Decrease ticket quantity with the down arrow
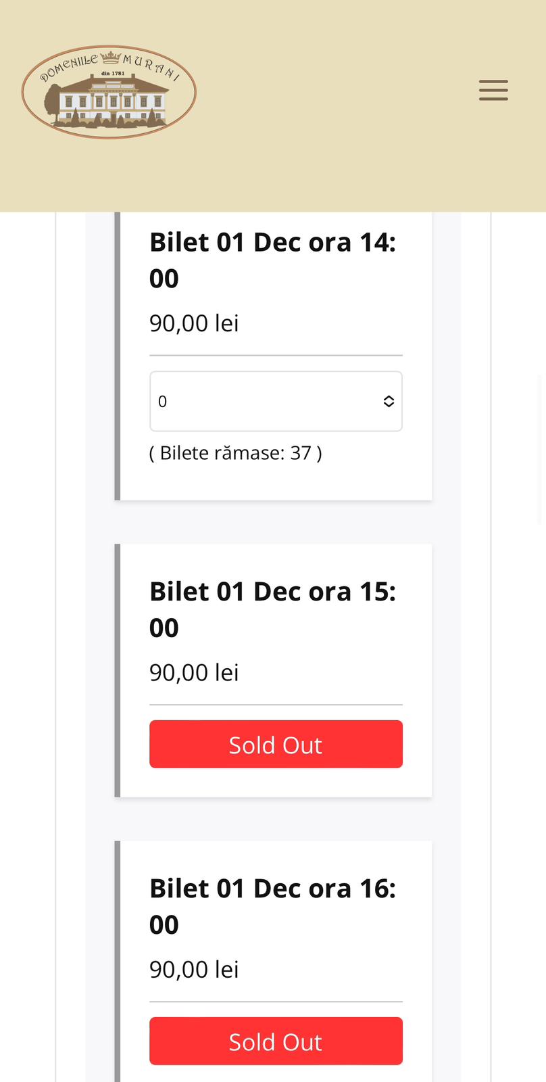546x1082 pixels. (389, 405)
